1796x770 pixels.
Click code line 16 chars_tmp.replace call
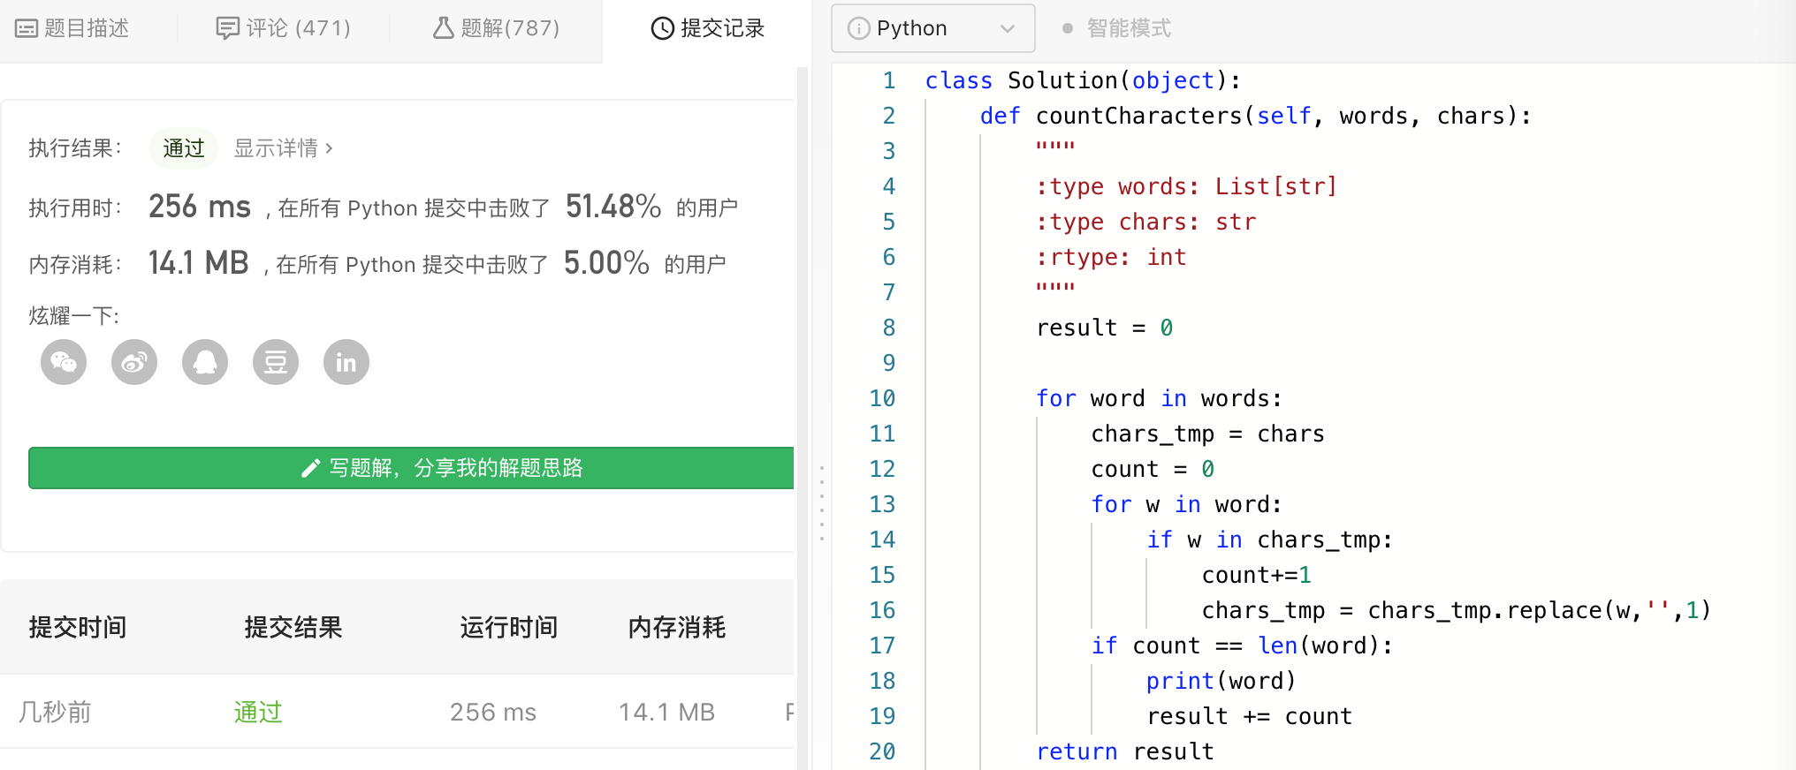pos(1457,610)
